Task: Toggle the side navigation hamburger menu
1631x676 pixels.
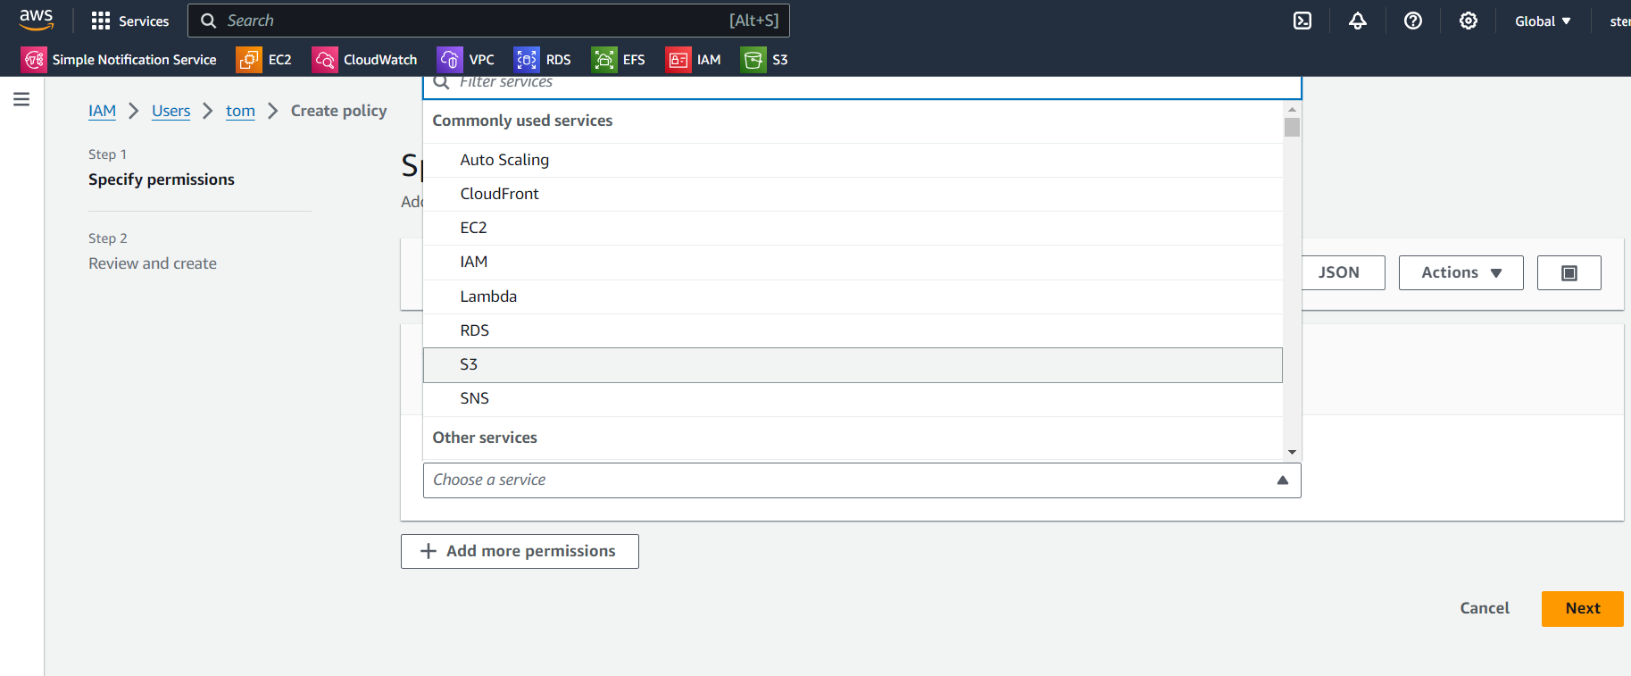Action: (x=21, y=99)
